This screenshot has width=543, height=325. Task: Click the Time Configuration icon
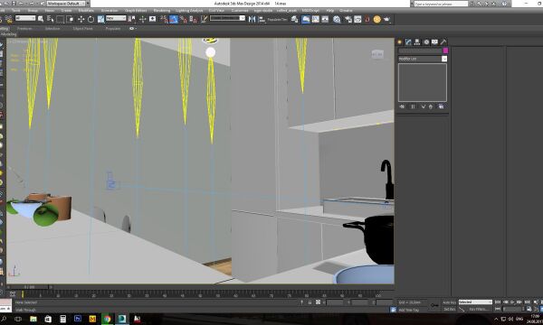point(529,309)
